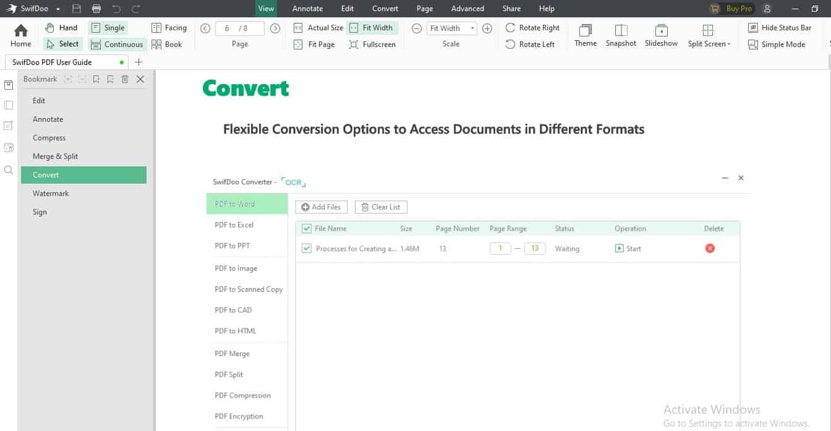Screen dimensions: 831x431
Task: Open the search sidebar icon
Action: tap(9, 169)
